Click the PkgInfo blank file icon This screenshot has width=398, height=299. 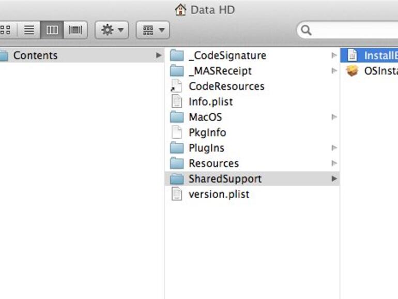(177, 132)
